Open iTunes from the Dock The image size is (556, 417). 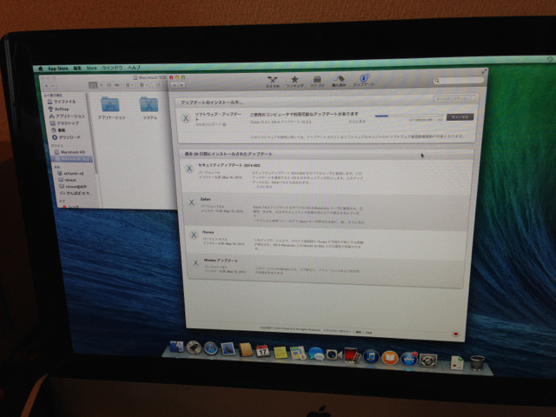(371, 355)
